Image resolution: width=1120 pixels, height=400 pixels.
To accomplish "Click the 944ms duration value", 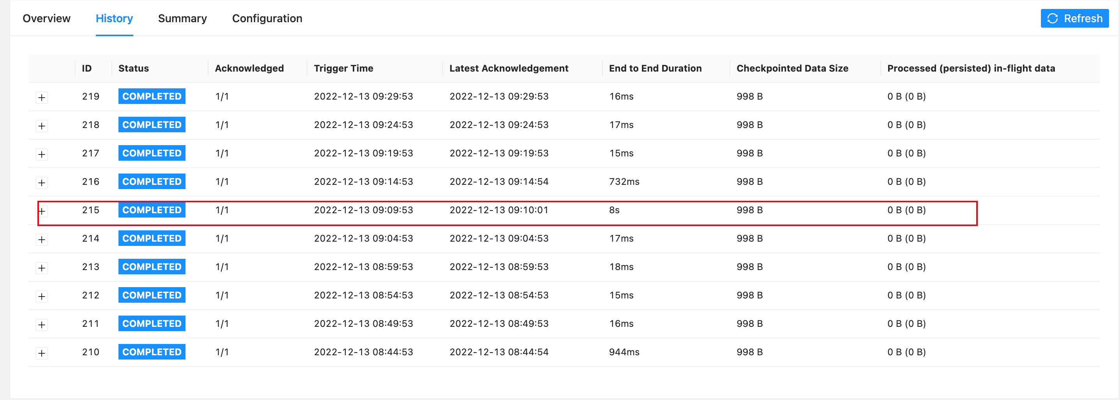I will 624,352.
